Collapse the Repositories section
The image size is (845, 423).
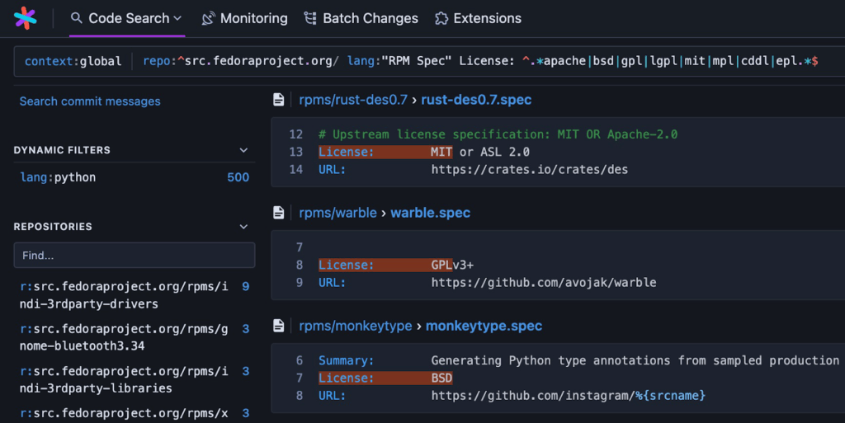[x=243, y=227]
